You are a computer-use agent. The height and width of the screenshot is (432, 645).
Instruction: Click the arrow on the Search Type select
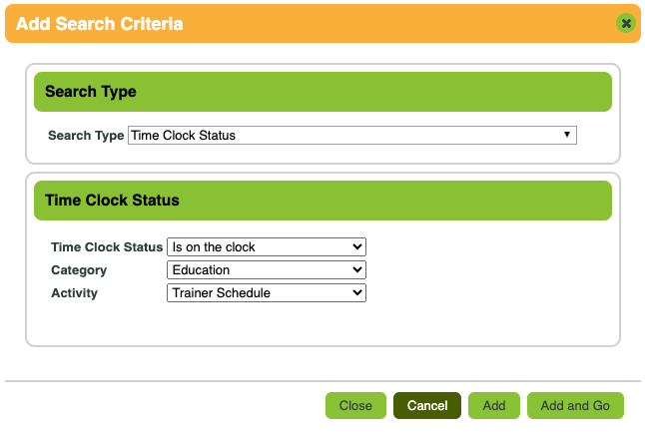(x=566, y=135)
